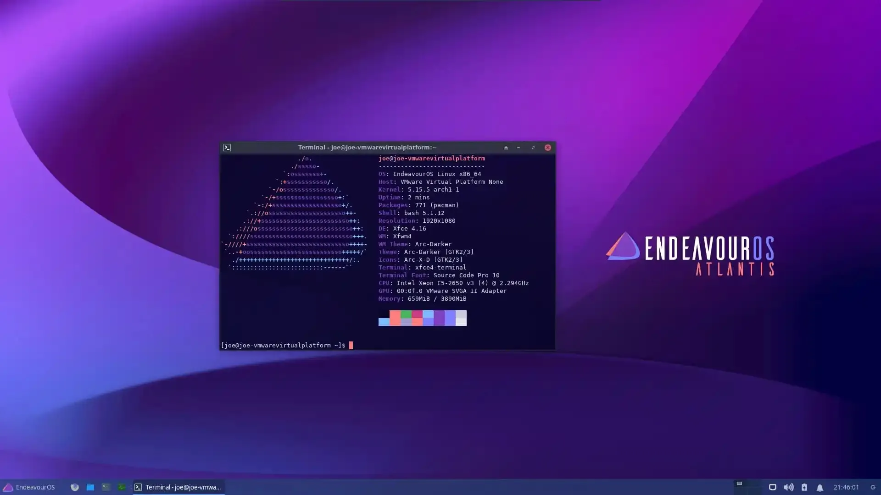Open the session logout icon at panel end

click(873, 487)
